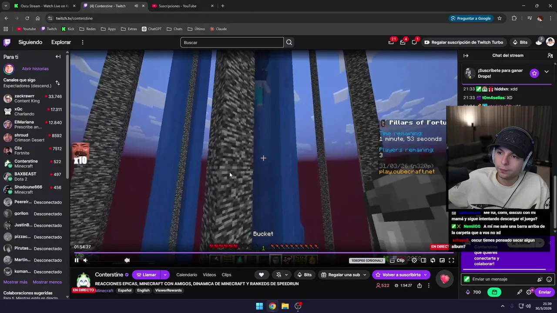Switch to the Suscripciones YouTube browser tab
This screenshot has height=313, width=557.
point(182,6)
